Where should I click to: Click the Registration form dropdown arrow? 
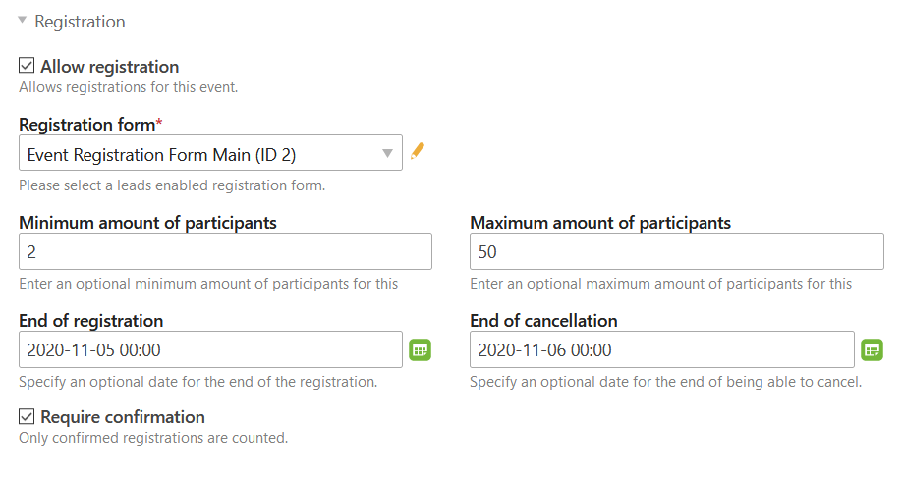[x=388, y=153]
